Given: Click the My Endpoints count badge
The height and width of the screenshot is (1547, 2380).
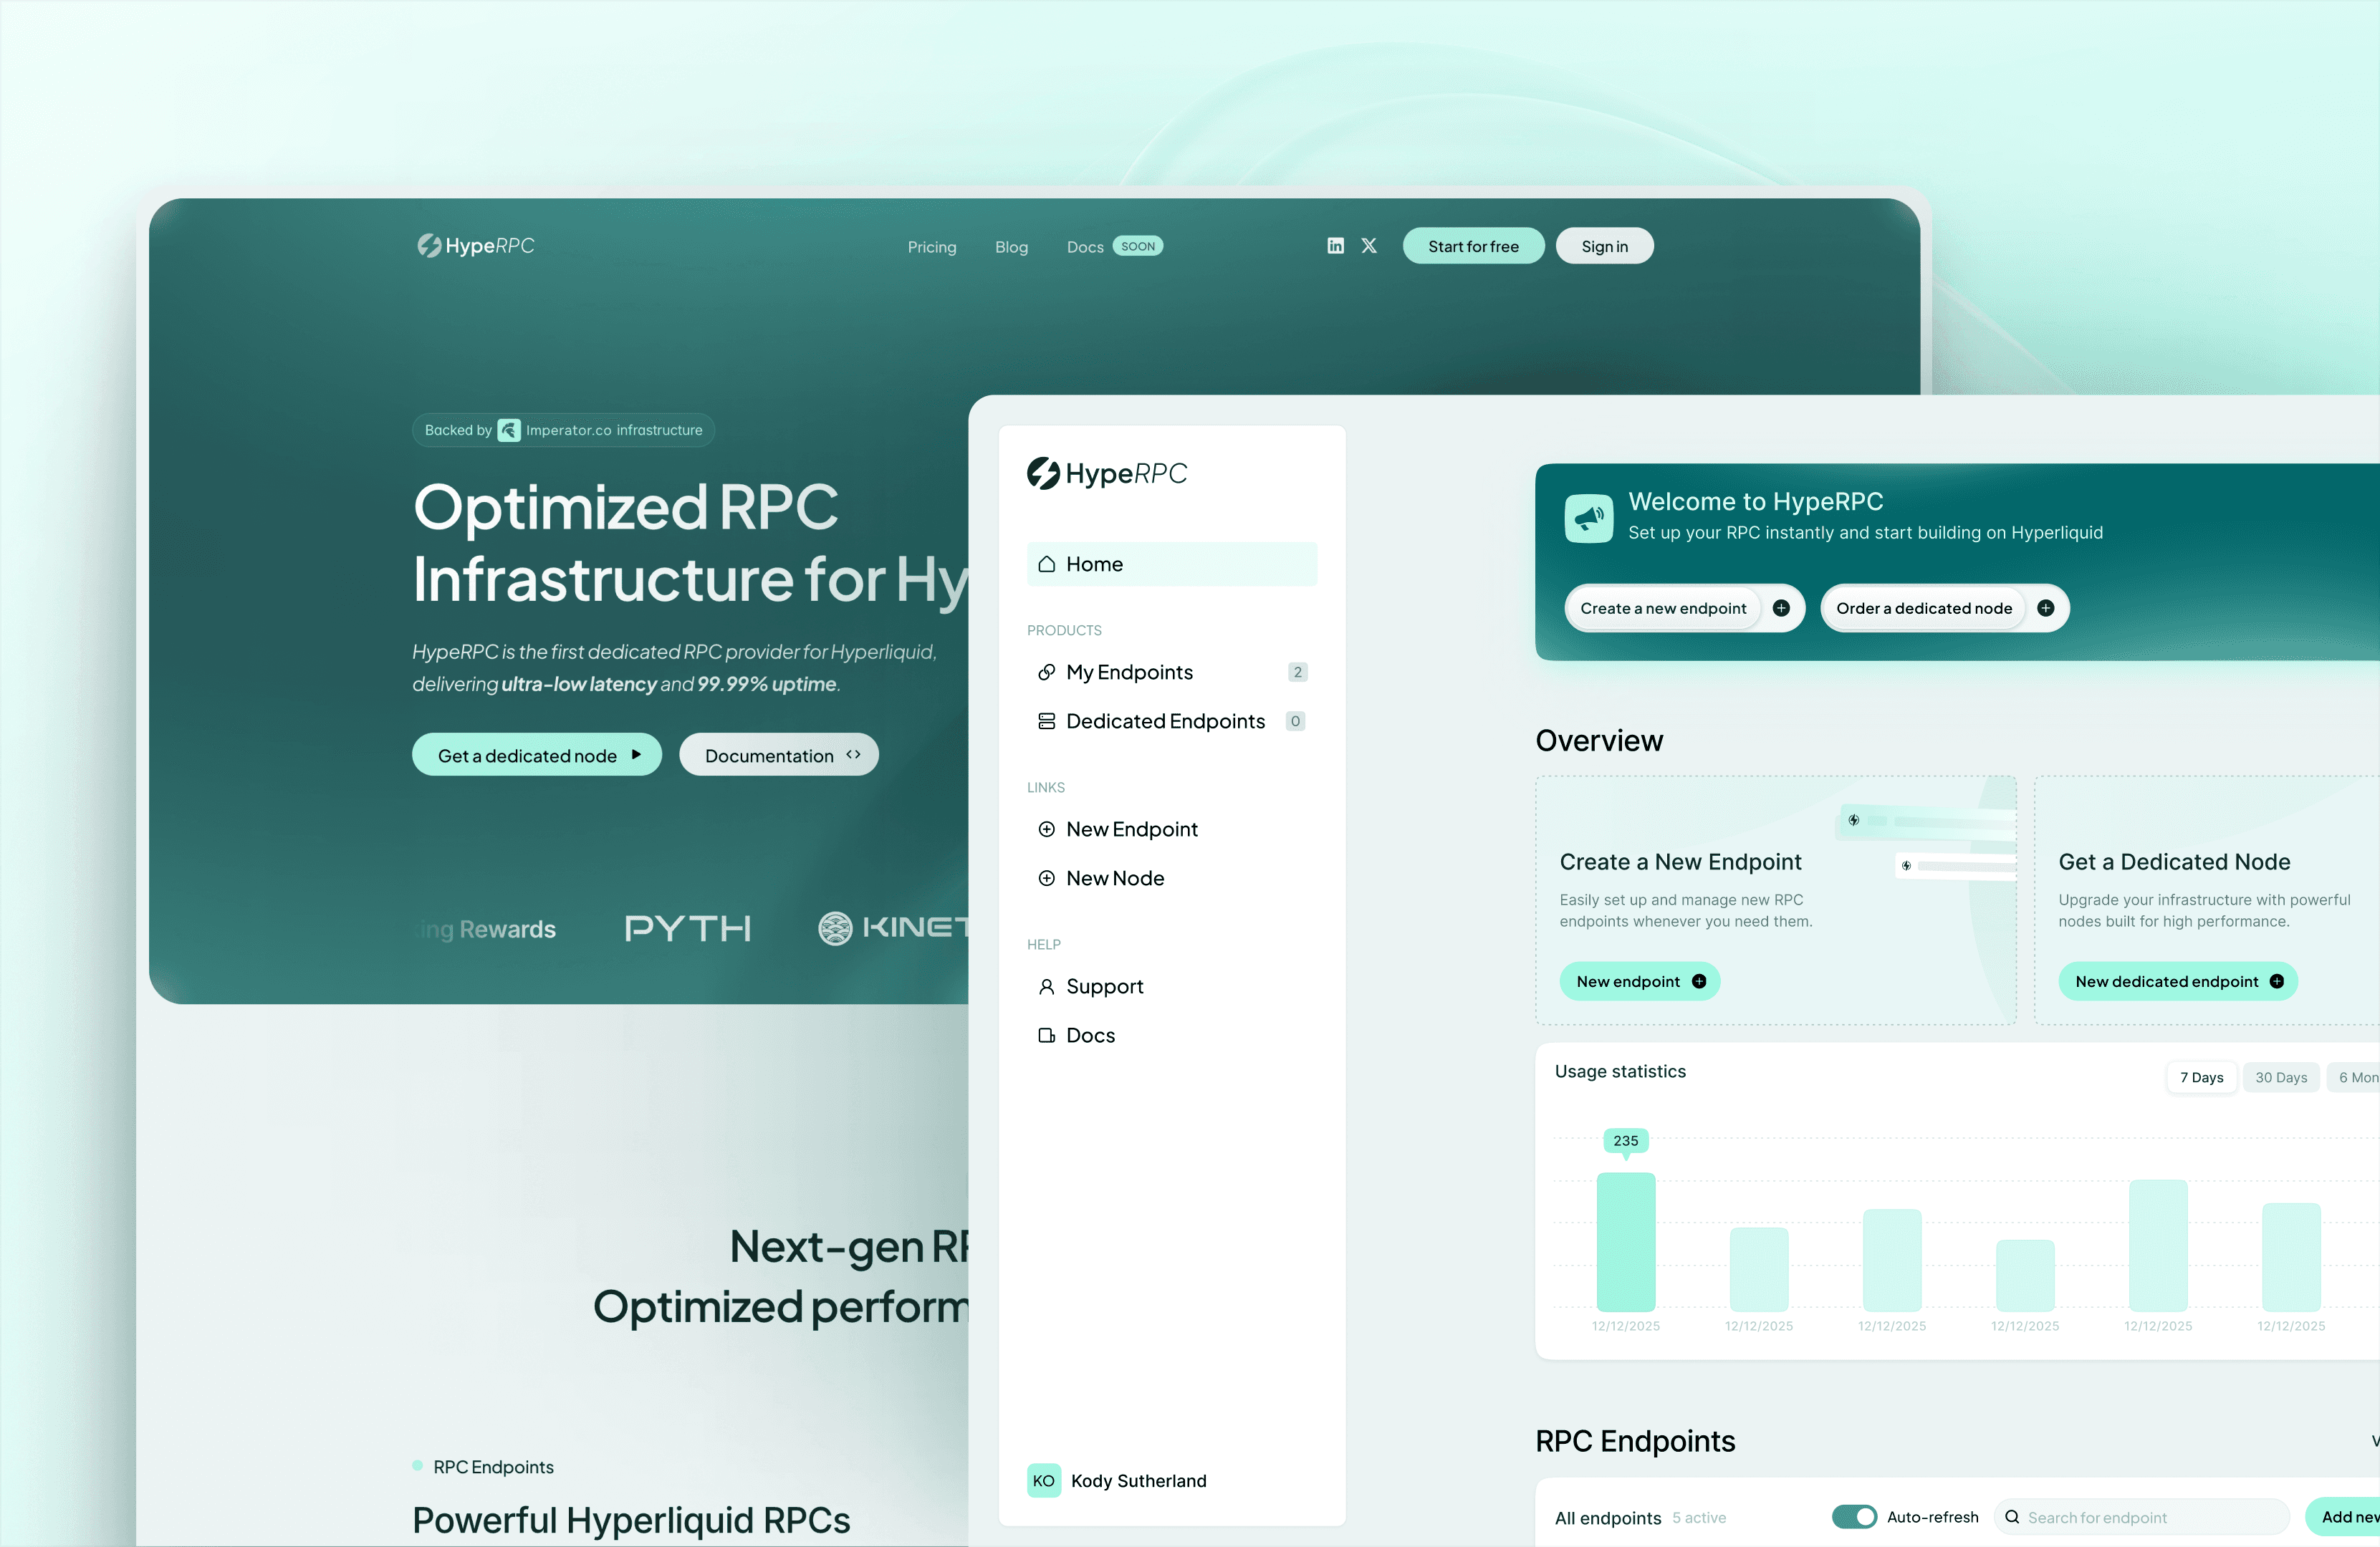Looking at the screenshot, I should point(1298,673).
